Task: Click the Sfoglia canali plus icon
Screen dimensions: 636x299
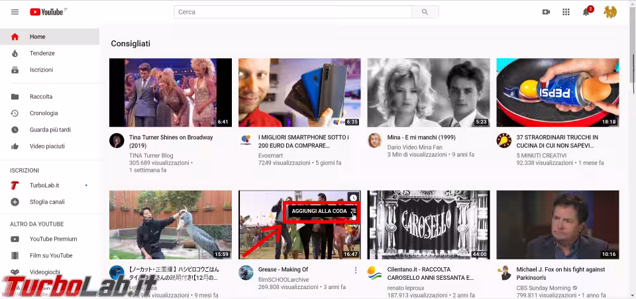Action: 15,202
